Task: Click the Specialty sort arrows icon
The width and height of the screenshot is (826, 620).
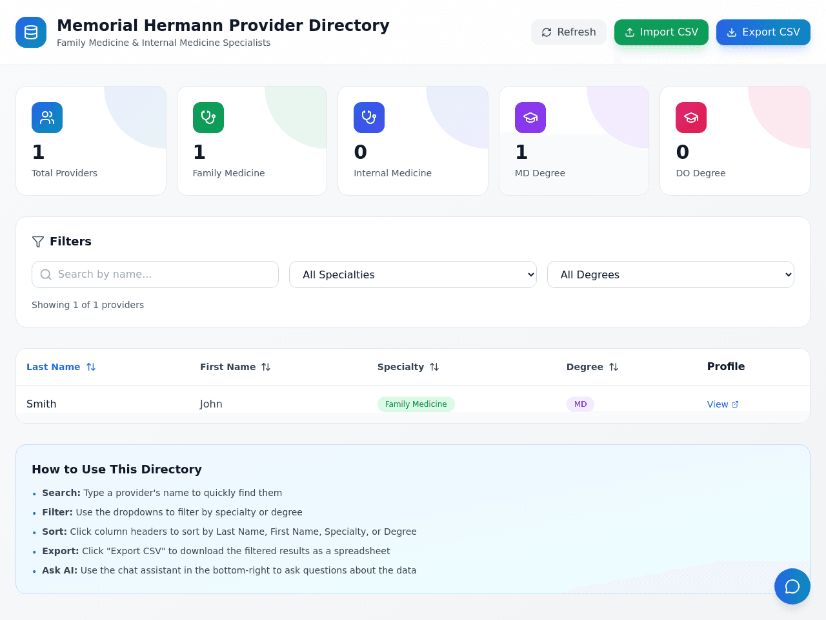Action: pos(434,367)
